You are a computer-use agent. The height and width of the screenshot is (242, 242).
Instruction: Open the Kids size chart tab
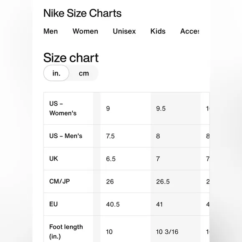coord(158,31)
